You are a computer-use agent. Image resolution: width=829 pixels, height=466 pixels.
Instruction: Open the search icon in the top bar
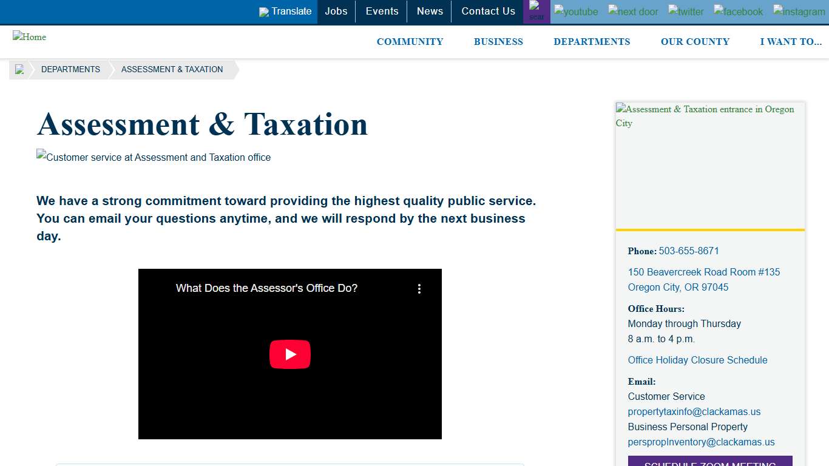point(536,11)
